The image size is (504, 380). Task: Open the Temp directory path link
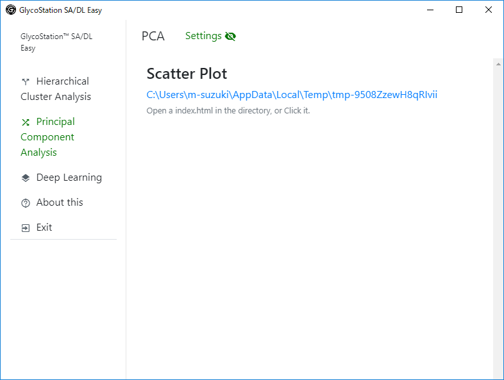292,95
